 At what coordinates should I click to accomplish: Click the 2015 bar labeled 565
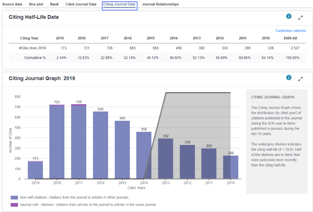pos(122,150)
